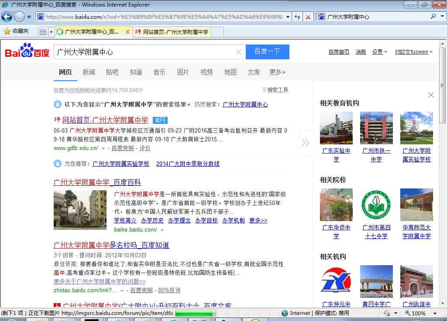
Task: Click into the Baidu search input field
Action: coord(144,52)
